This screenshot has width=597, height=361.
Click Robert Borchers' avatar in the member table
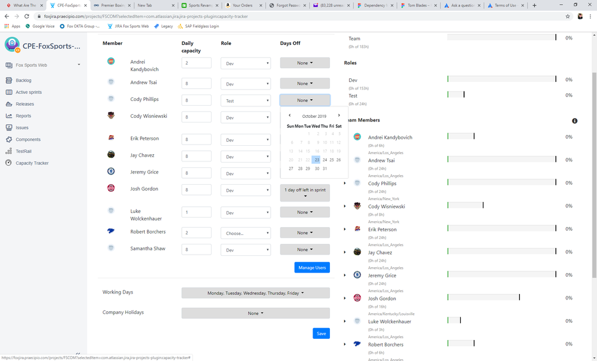pos(111,231)
